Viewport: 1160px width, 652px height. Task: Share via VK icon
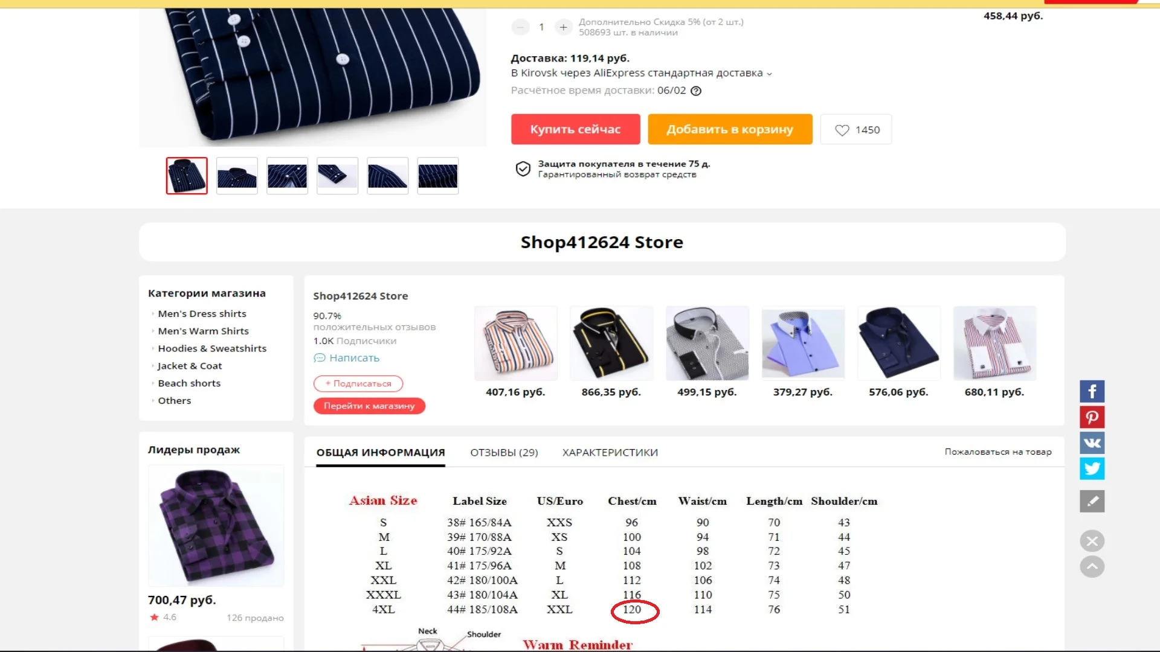coord(1092,443)
